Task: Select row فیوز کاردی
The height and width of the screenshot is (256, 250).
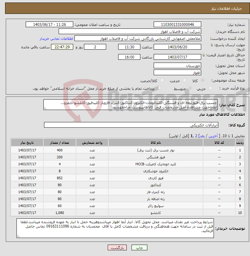Action: coord(128,178)
